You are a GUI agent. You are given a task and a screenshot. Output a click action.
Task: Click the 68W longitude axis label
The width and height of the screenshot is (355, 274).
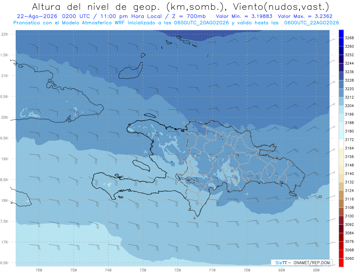(x=316, y=270)
